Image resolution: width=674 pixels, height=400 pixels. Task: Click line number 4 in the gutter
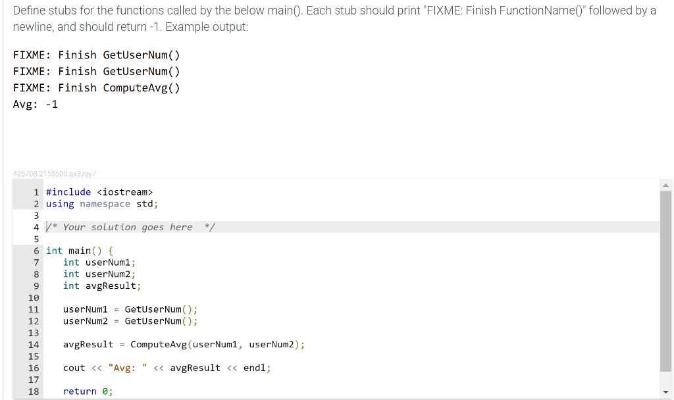click(36, 226)
